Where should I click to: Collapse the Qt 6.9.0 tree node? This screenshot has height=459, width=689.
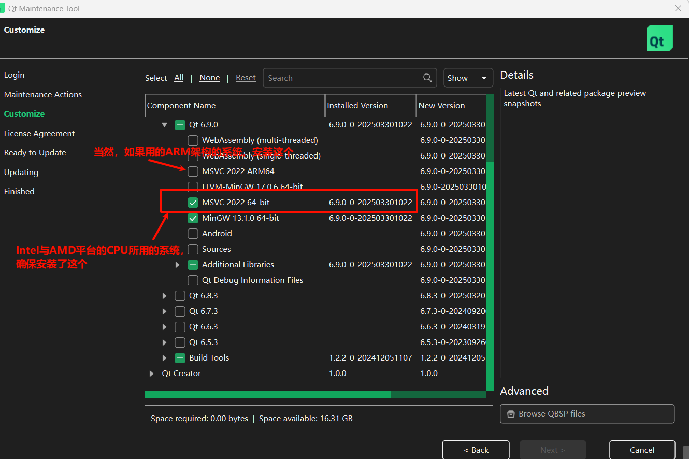165,125
